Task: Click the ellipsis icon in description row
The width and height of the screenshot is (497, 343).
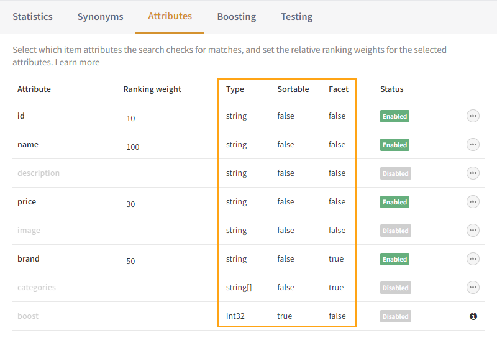Action: pos(473,173)
